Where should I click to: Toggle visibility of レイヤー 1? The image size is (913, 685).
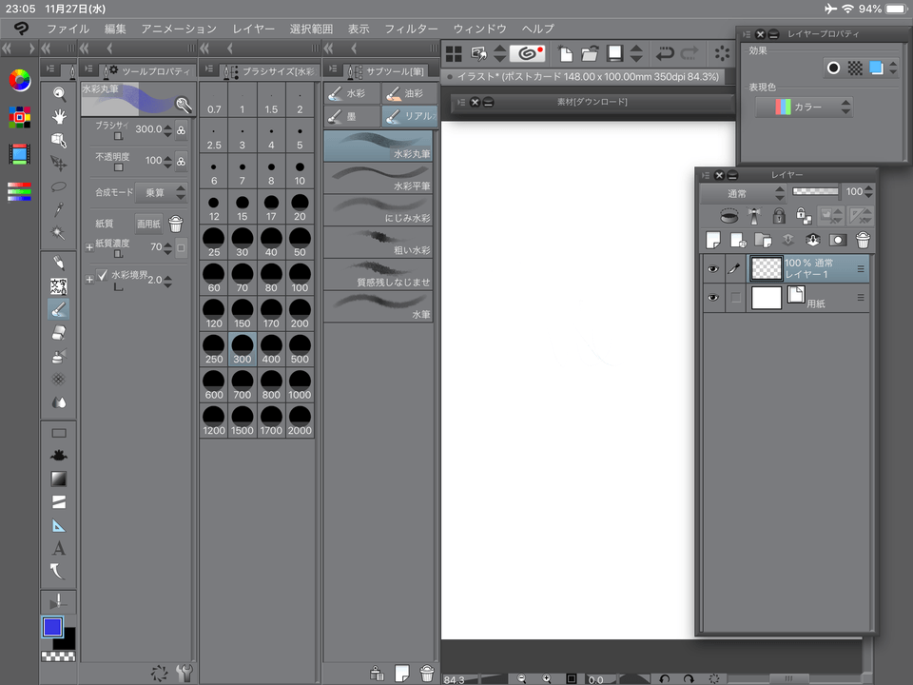[x=712, y=269]
